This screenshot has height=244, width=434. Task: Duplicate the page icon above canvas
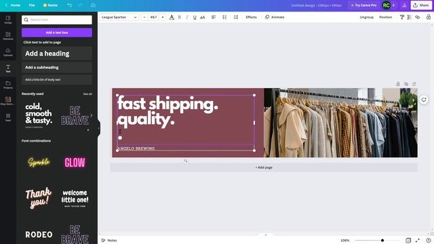click(406, 84)
